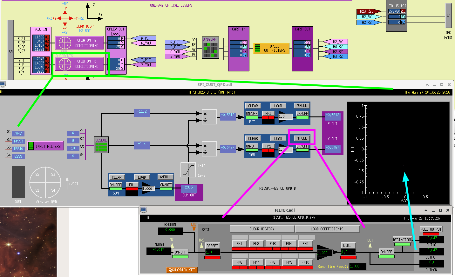Toggle FM1 in the SUM filter block
The image size is (455, 277).
point(132,185)
